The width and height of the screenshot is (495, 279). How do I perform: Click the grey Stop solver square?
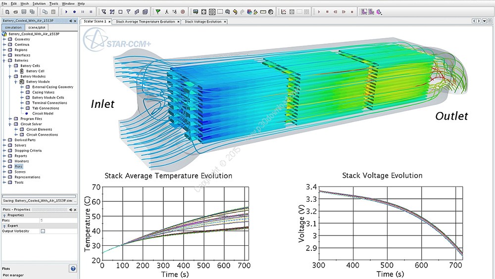tap(91, 12)
